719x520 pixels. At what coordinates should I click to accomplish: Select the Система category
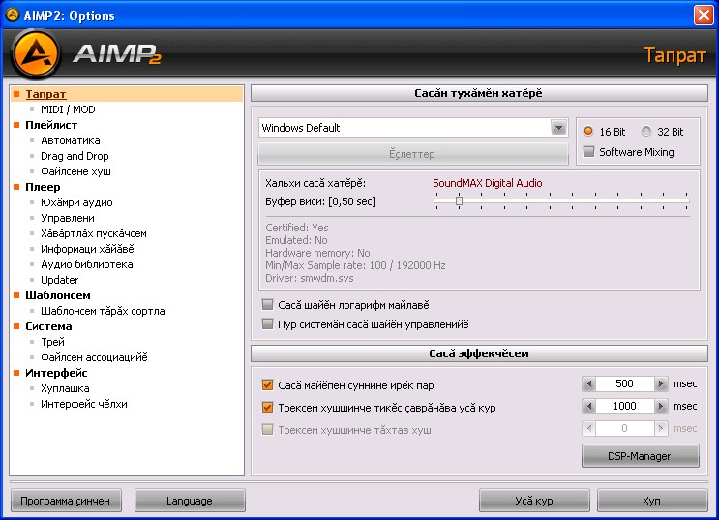click(x=48, y=326)
